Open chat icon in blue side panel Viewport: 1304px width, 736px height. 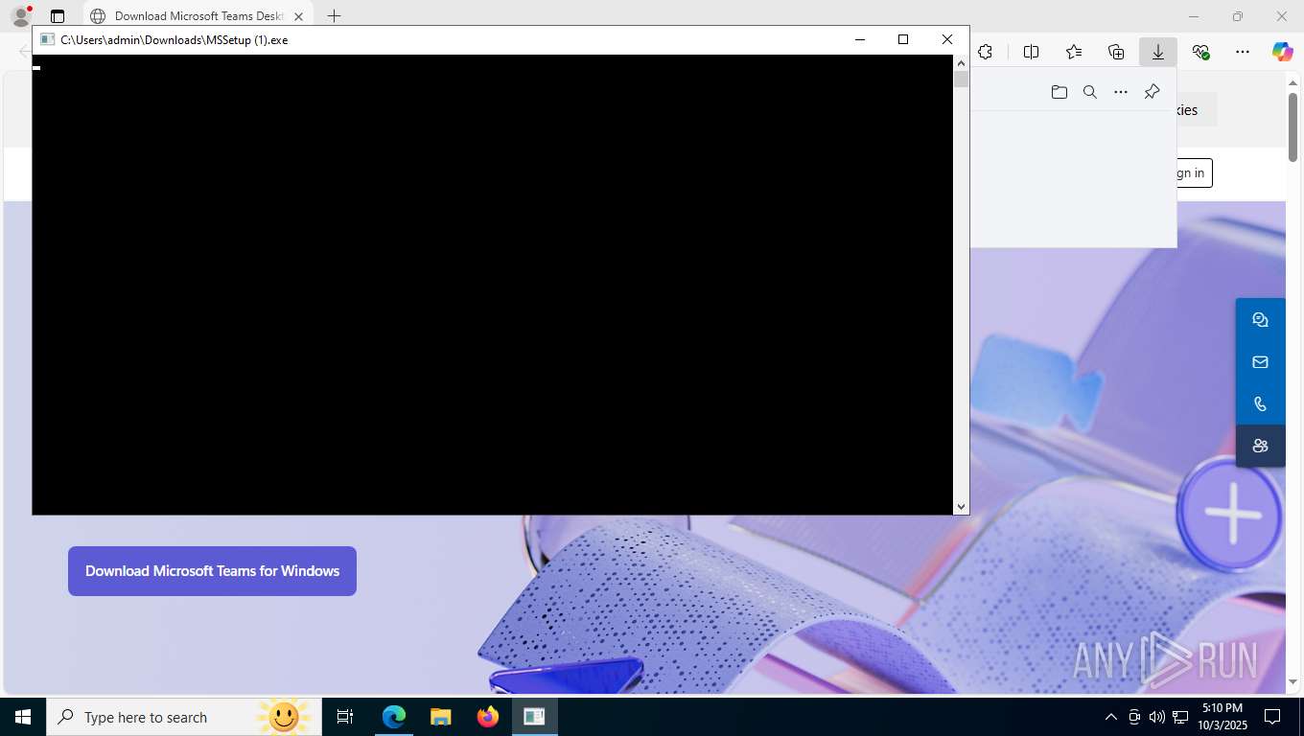(1260, 320)
